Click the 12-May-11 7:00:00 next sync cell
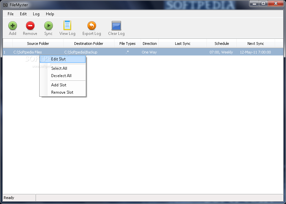 [x=255, y=52]
